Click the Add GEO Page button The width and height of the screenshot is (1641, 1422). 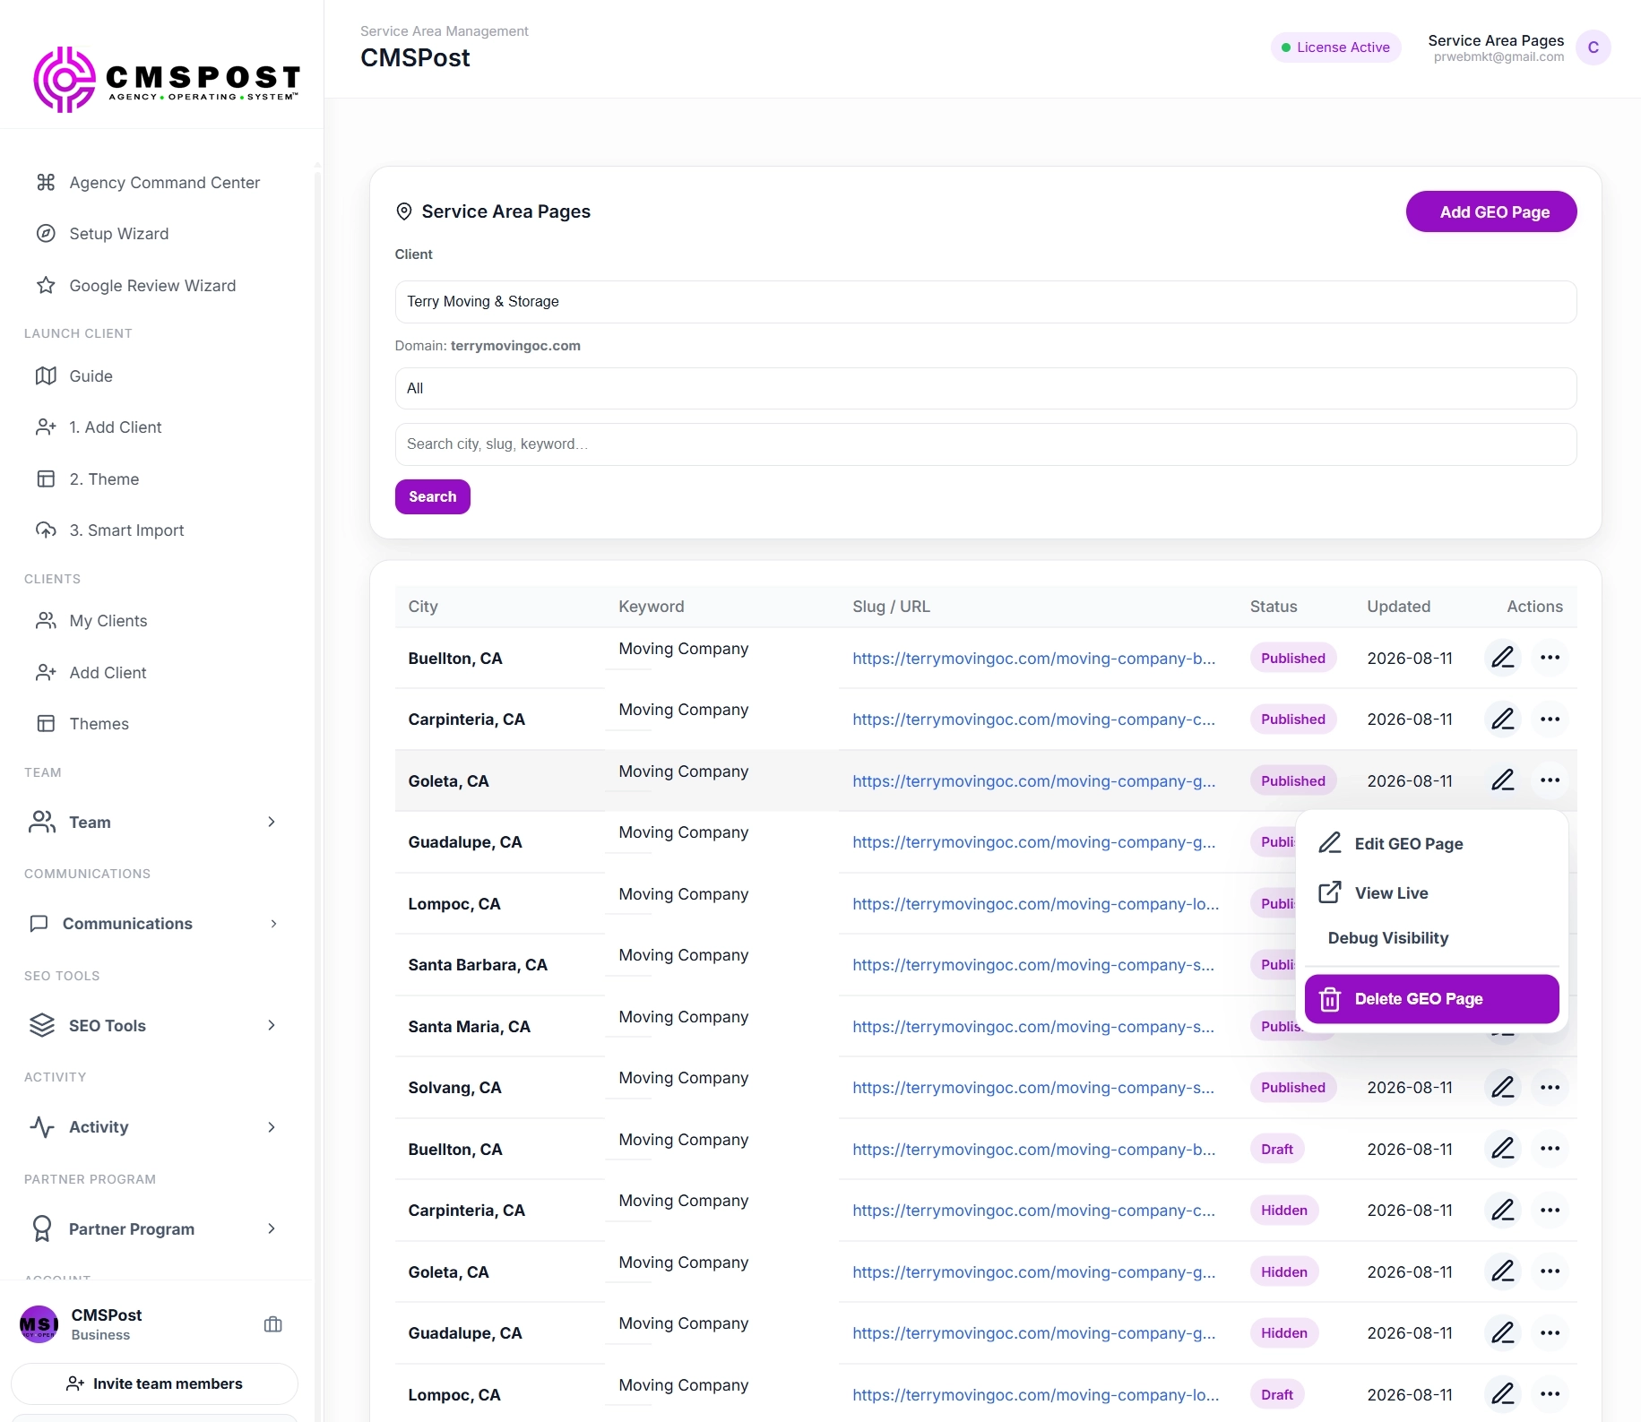[1491, 212]
